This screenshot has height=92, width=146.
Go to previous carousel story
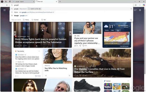[x=15, y=33]
